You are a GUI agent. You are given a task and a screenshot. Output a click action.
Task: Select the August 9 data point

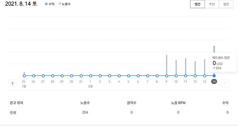click(x=167, y=76)
